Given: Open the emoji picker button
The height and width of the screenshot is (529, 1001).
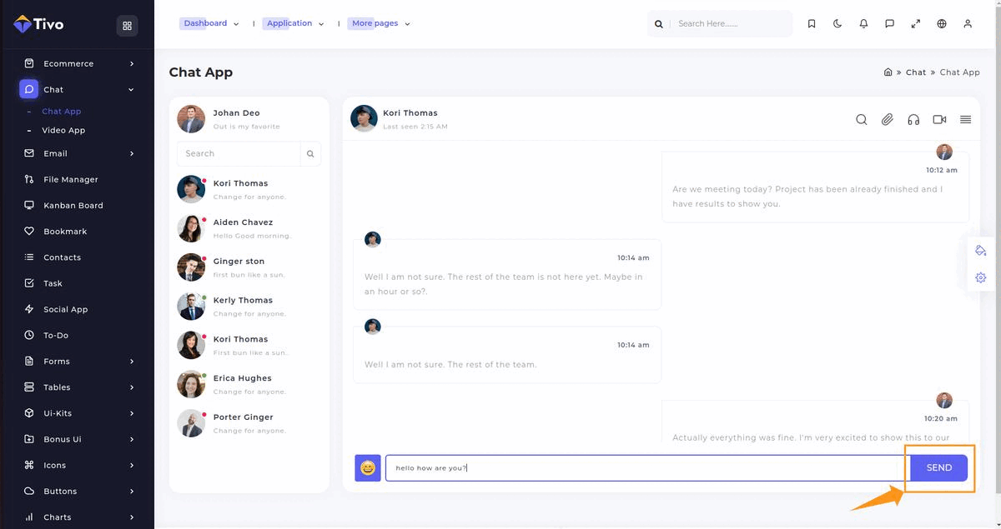Looking at the screenshot, I should tap(368, 468).
